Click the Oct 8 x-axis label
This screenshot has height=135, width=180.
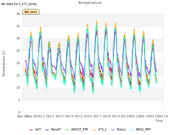(x=107, y=116)
